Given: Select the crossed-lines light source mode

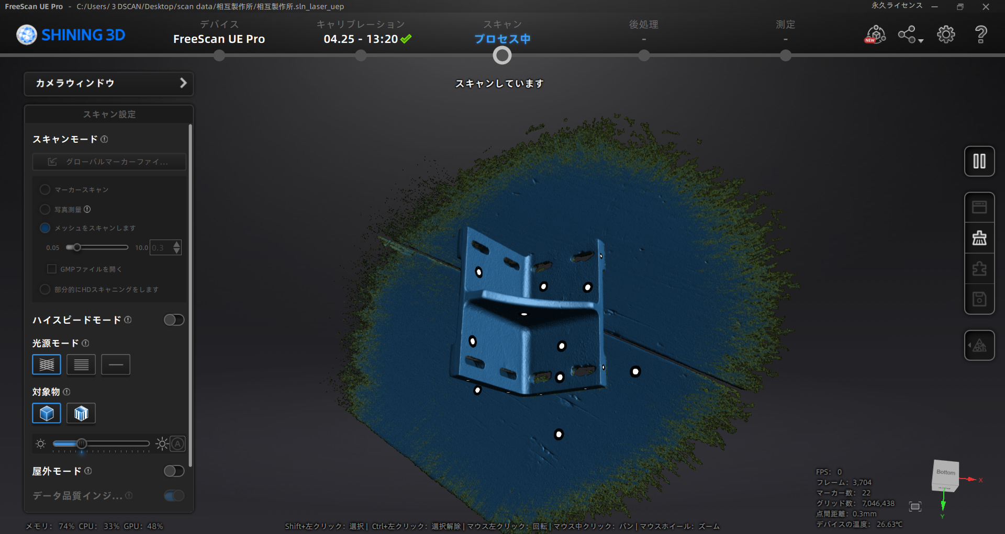Looking at the screenshot, I should click(x=47, y=365).
